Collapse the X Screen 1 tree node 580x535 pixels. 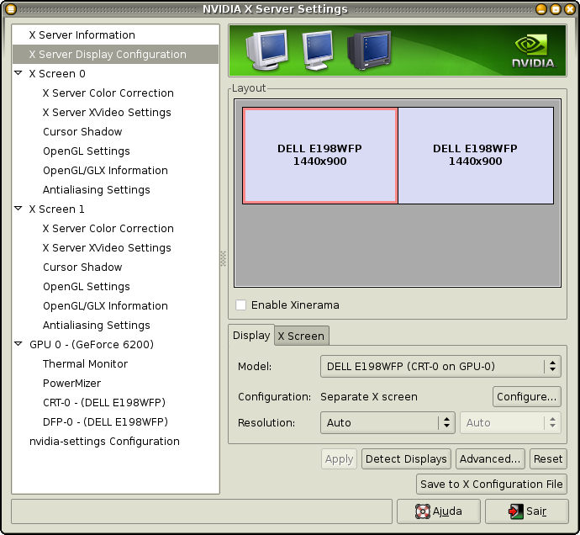[18, 209]
